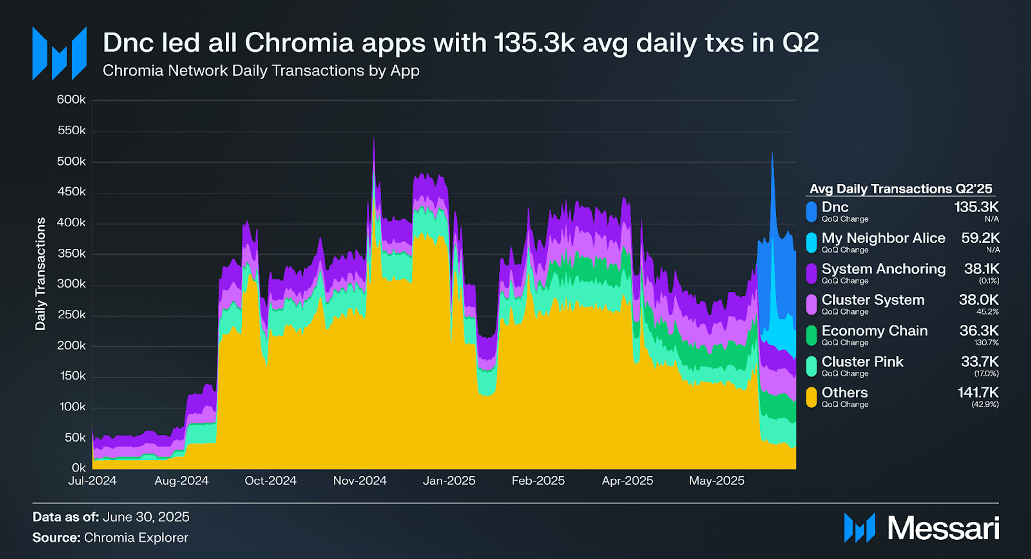Click the Jul-2024 x-axis label
Image resolution: width=1031 pixels, height=559 pixels.
[x=92, y=481]
